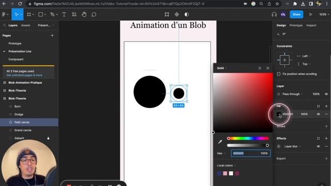Open Fill style grid icon
Viewport: 331px width, 186px height.
319,106
